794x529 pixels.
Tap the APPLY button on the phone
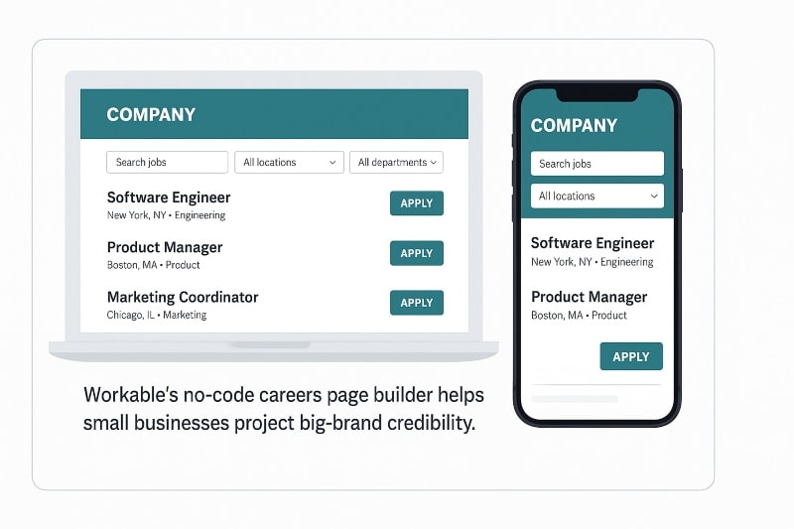coord(630,356)
